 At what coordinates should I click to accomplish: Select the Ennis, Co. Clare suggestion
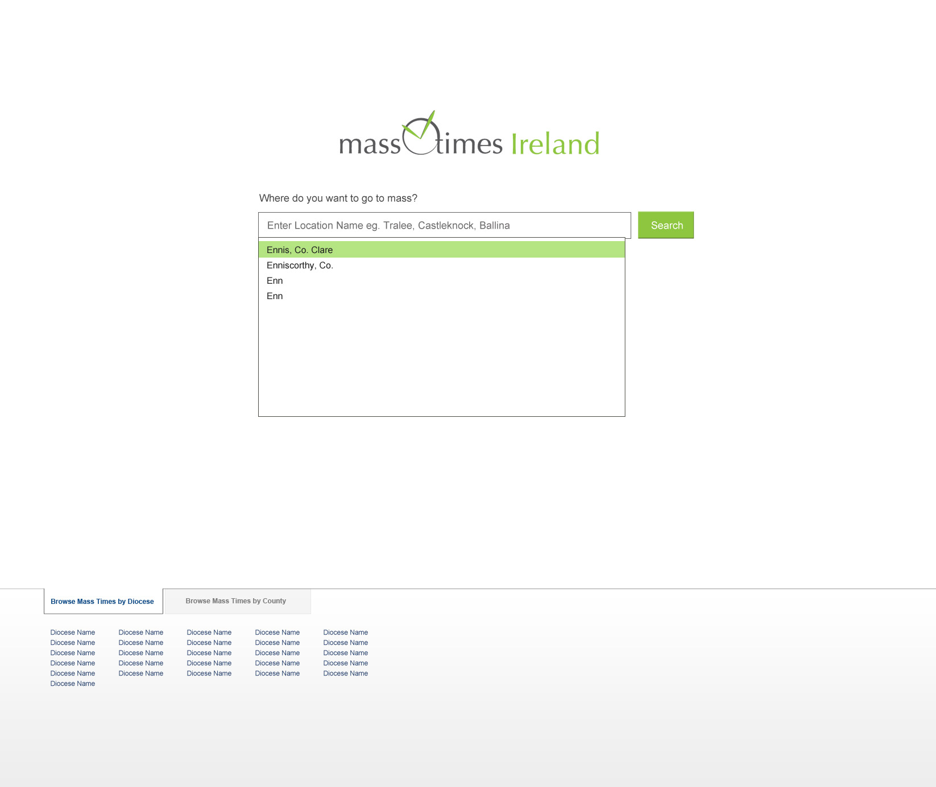point(300,250)
